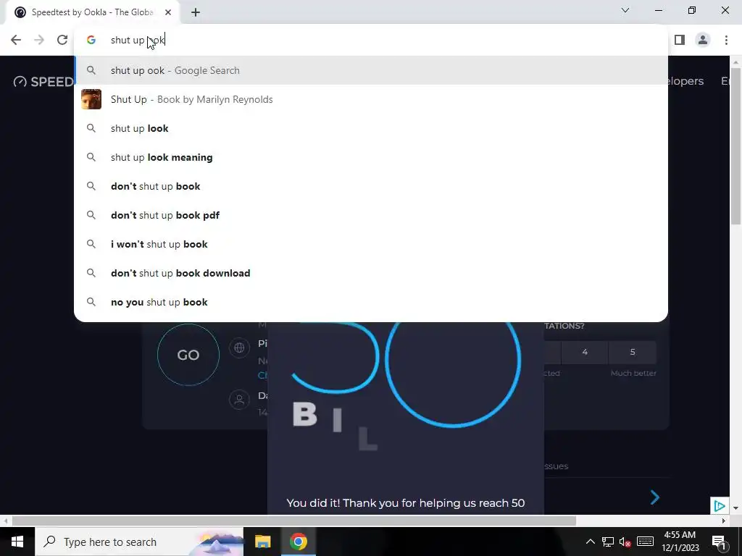742x556 pixels.
Task: Open the clock showing 4:55 AM
Action: 680,542
